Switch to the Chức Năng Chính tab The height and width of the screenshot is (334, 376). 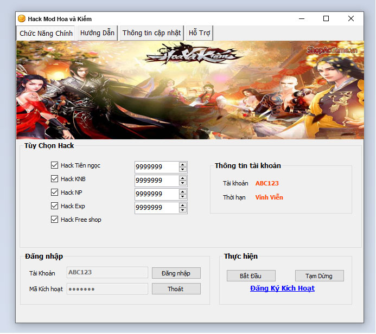46,33
